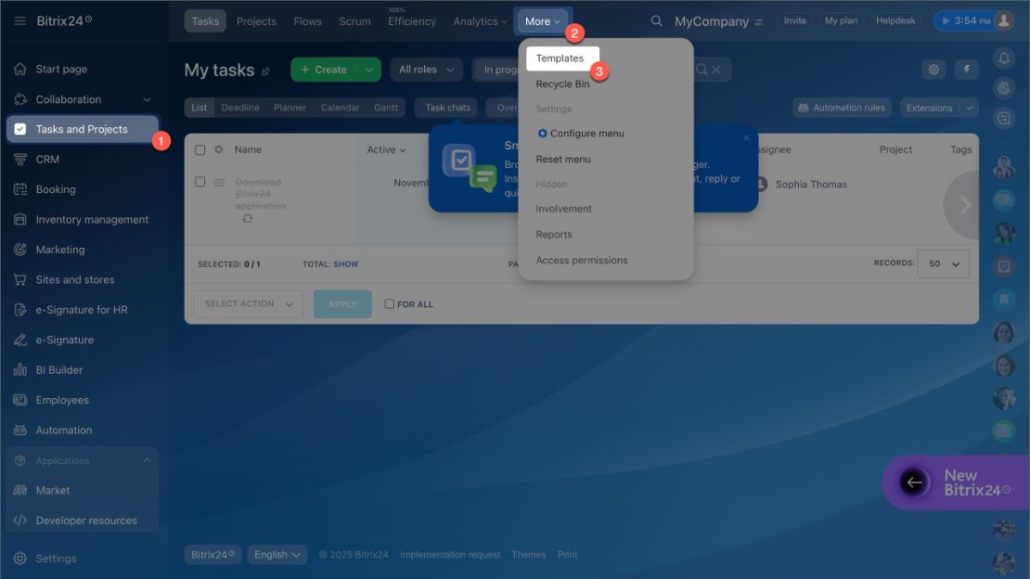
Task: Expand the Select Action dropdown
Action: [249, 303]
